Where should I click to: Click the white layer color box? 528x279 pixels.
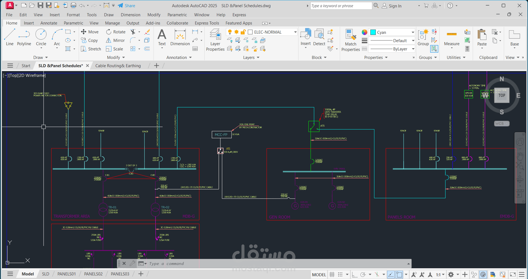click(x=250, y=32)
